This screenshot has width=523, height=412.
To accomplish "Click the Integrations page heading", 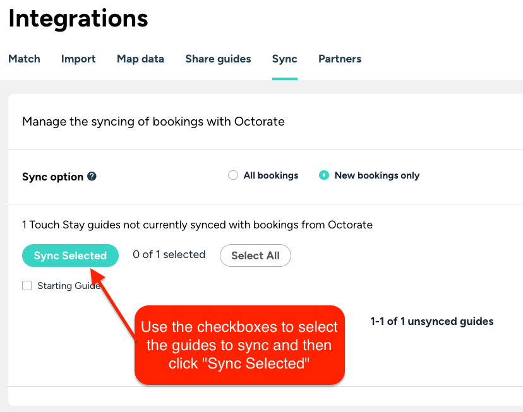I will [78, 18].
